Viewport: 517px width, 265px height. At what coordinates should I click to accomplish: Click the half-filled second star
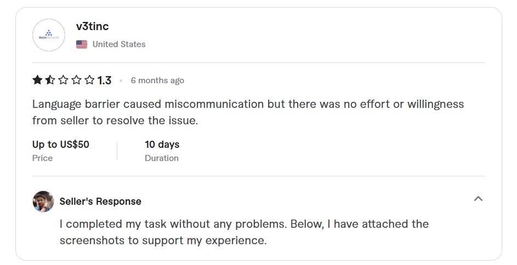[x=50, y=80]
